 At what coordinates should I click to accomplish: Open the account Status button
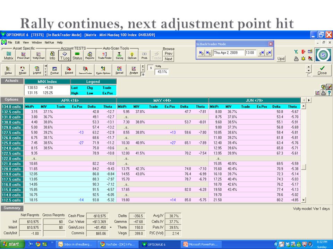tap(77, 56)
